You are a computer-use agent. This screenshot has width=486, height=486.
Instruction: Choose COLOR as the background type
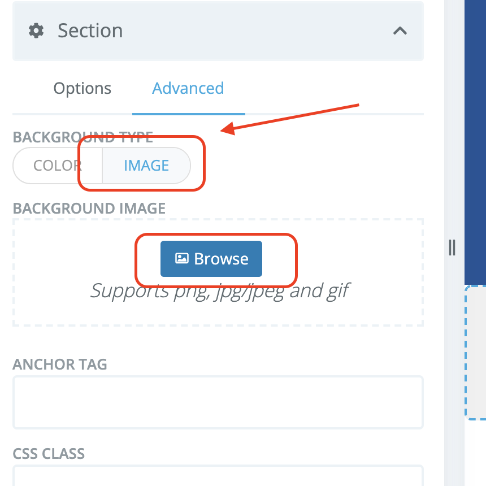point(58,166)
